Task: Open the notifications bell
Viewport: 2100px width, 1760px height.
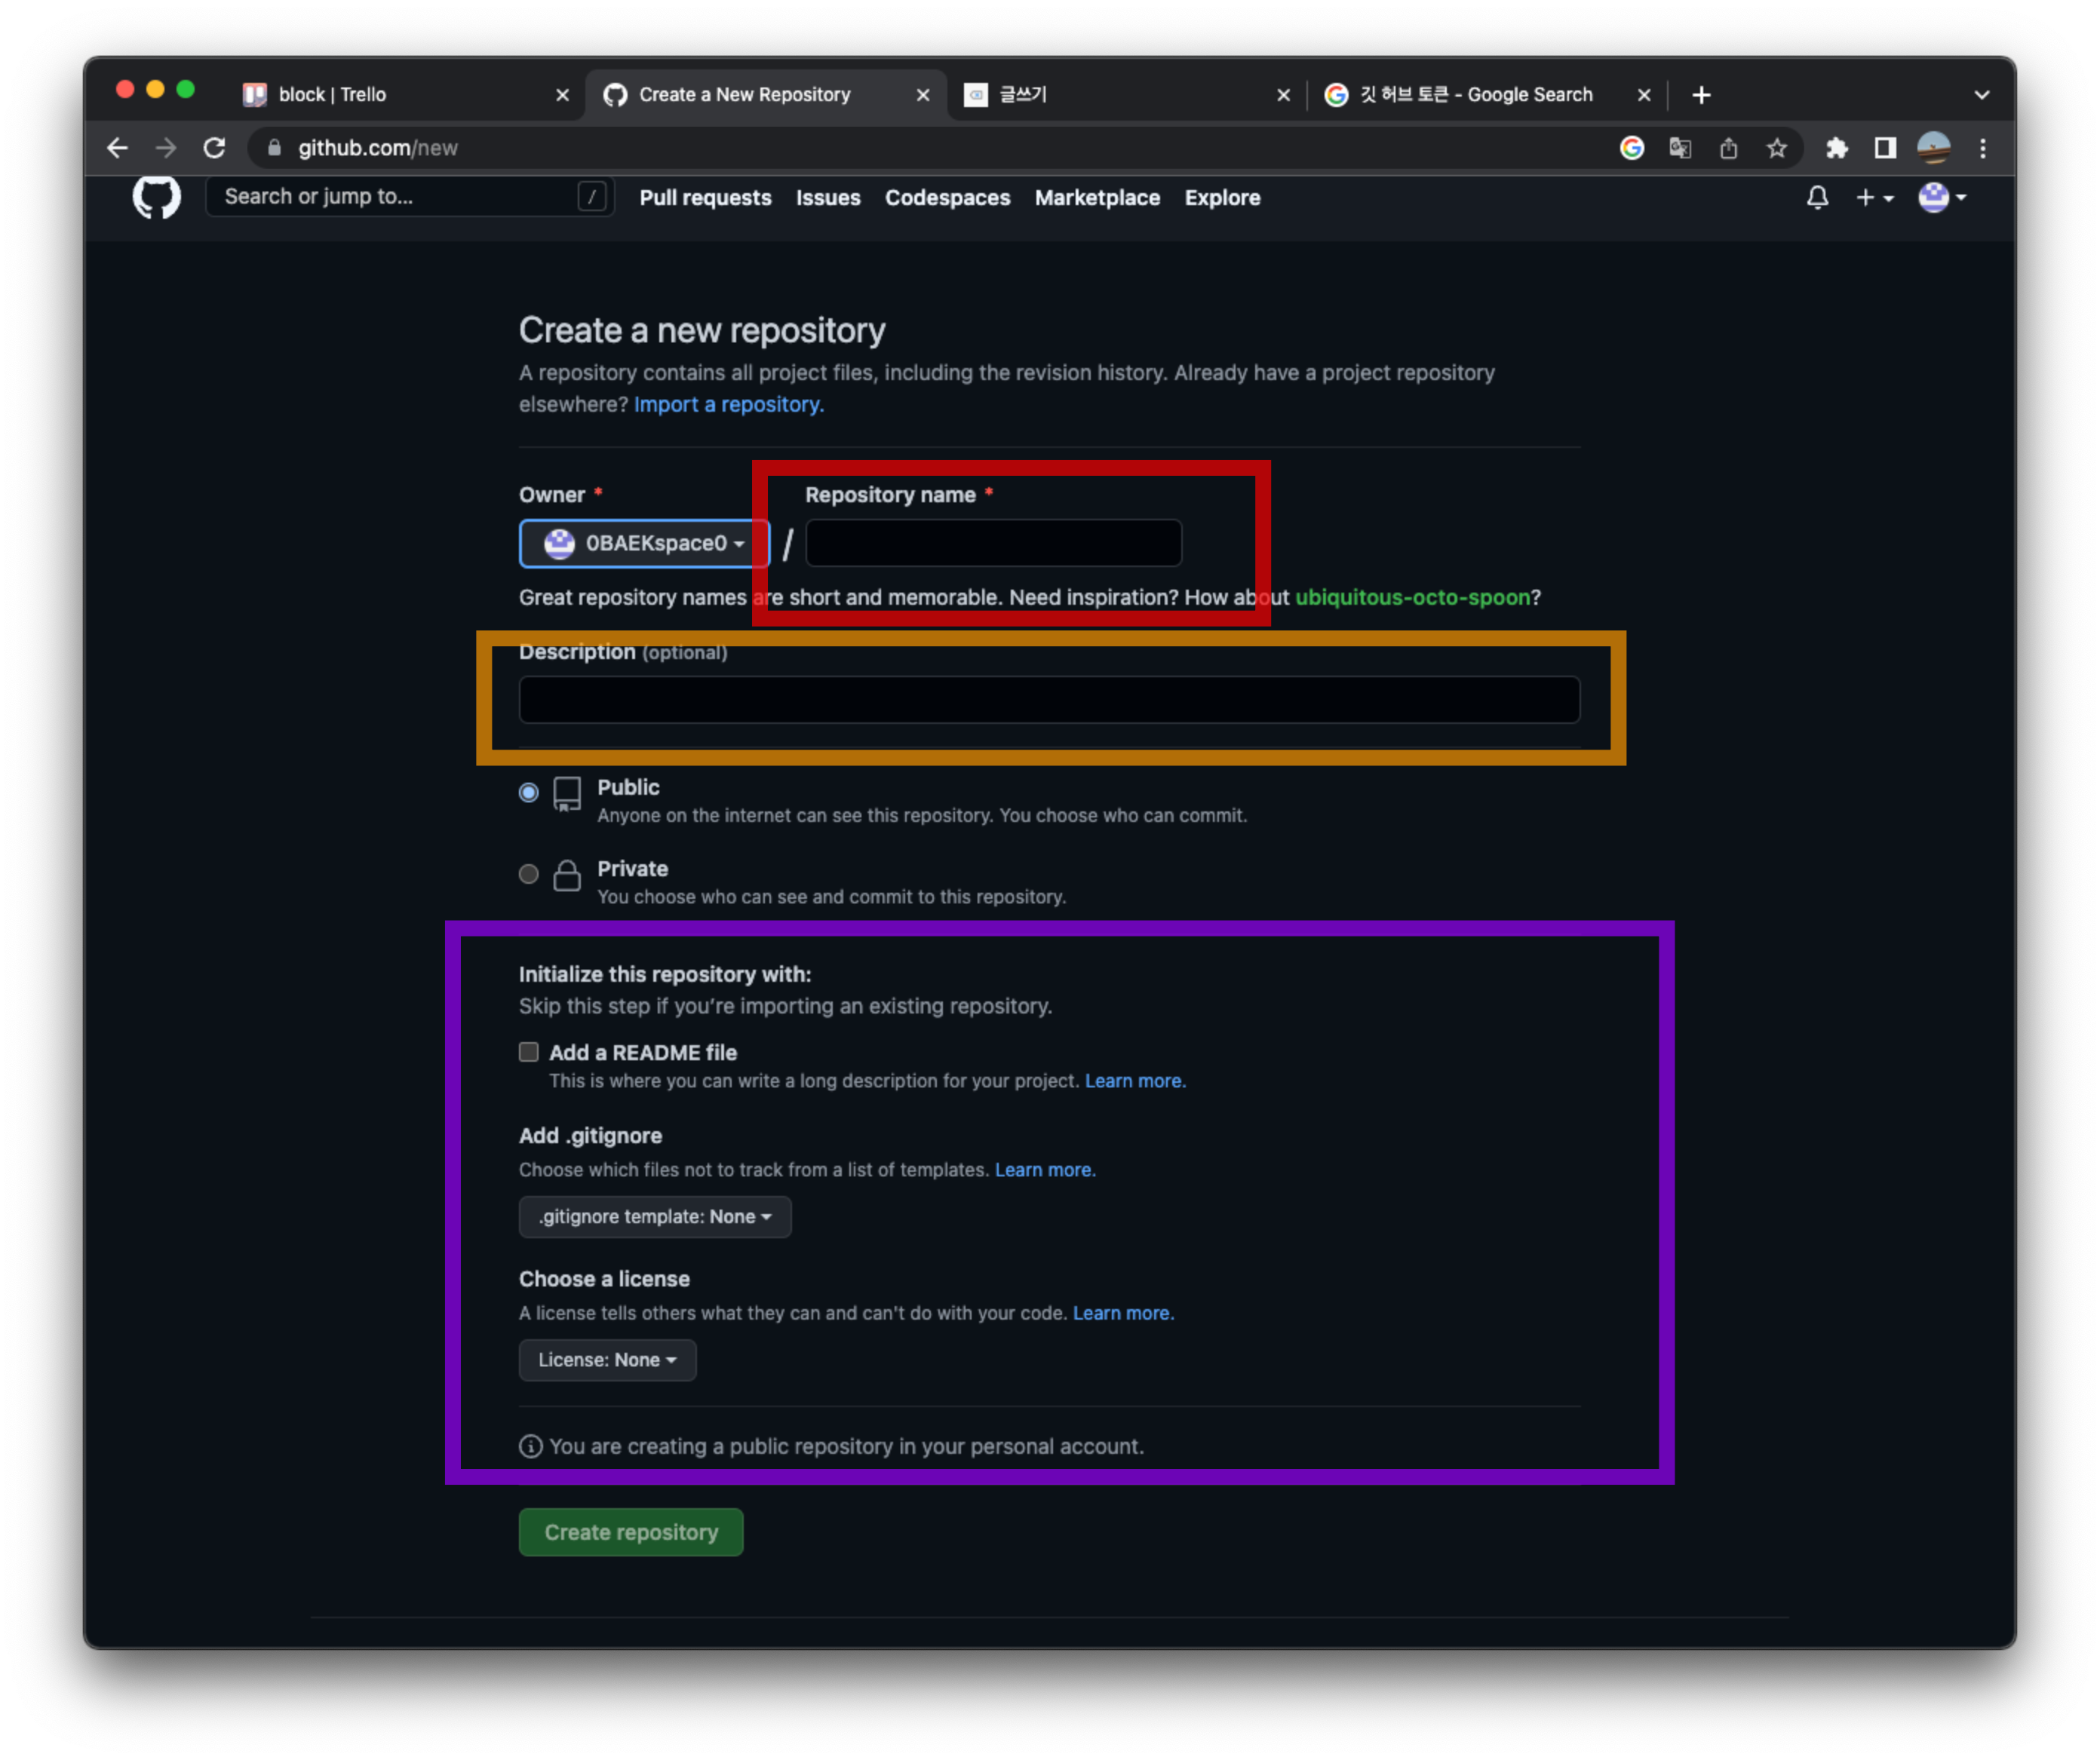Action: coord(1817,198)
